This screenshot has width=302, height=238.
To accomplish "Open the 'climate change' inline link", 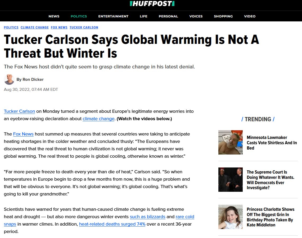I will (x=99, y=119).
